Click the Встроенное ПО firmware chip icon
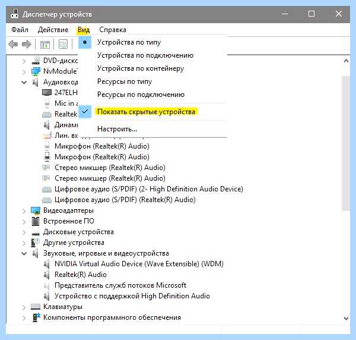This screenshot has height=340, width=356. (x=36, y=221)
